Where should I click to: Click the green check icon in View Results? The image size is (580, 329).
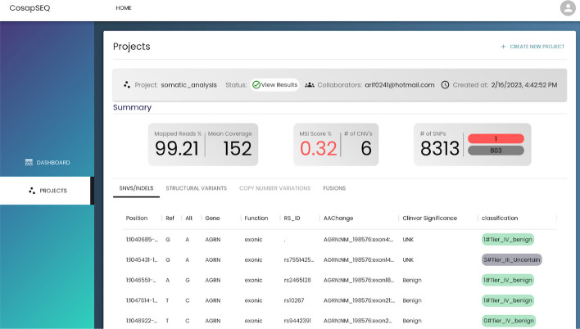tap(256, 84)
